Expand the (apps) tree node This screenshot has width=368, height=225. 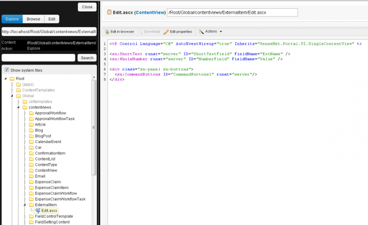point(12,84)
